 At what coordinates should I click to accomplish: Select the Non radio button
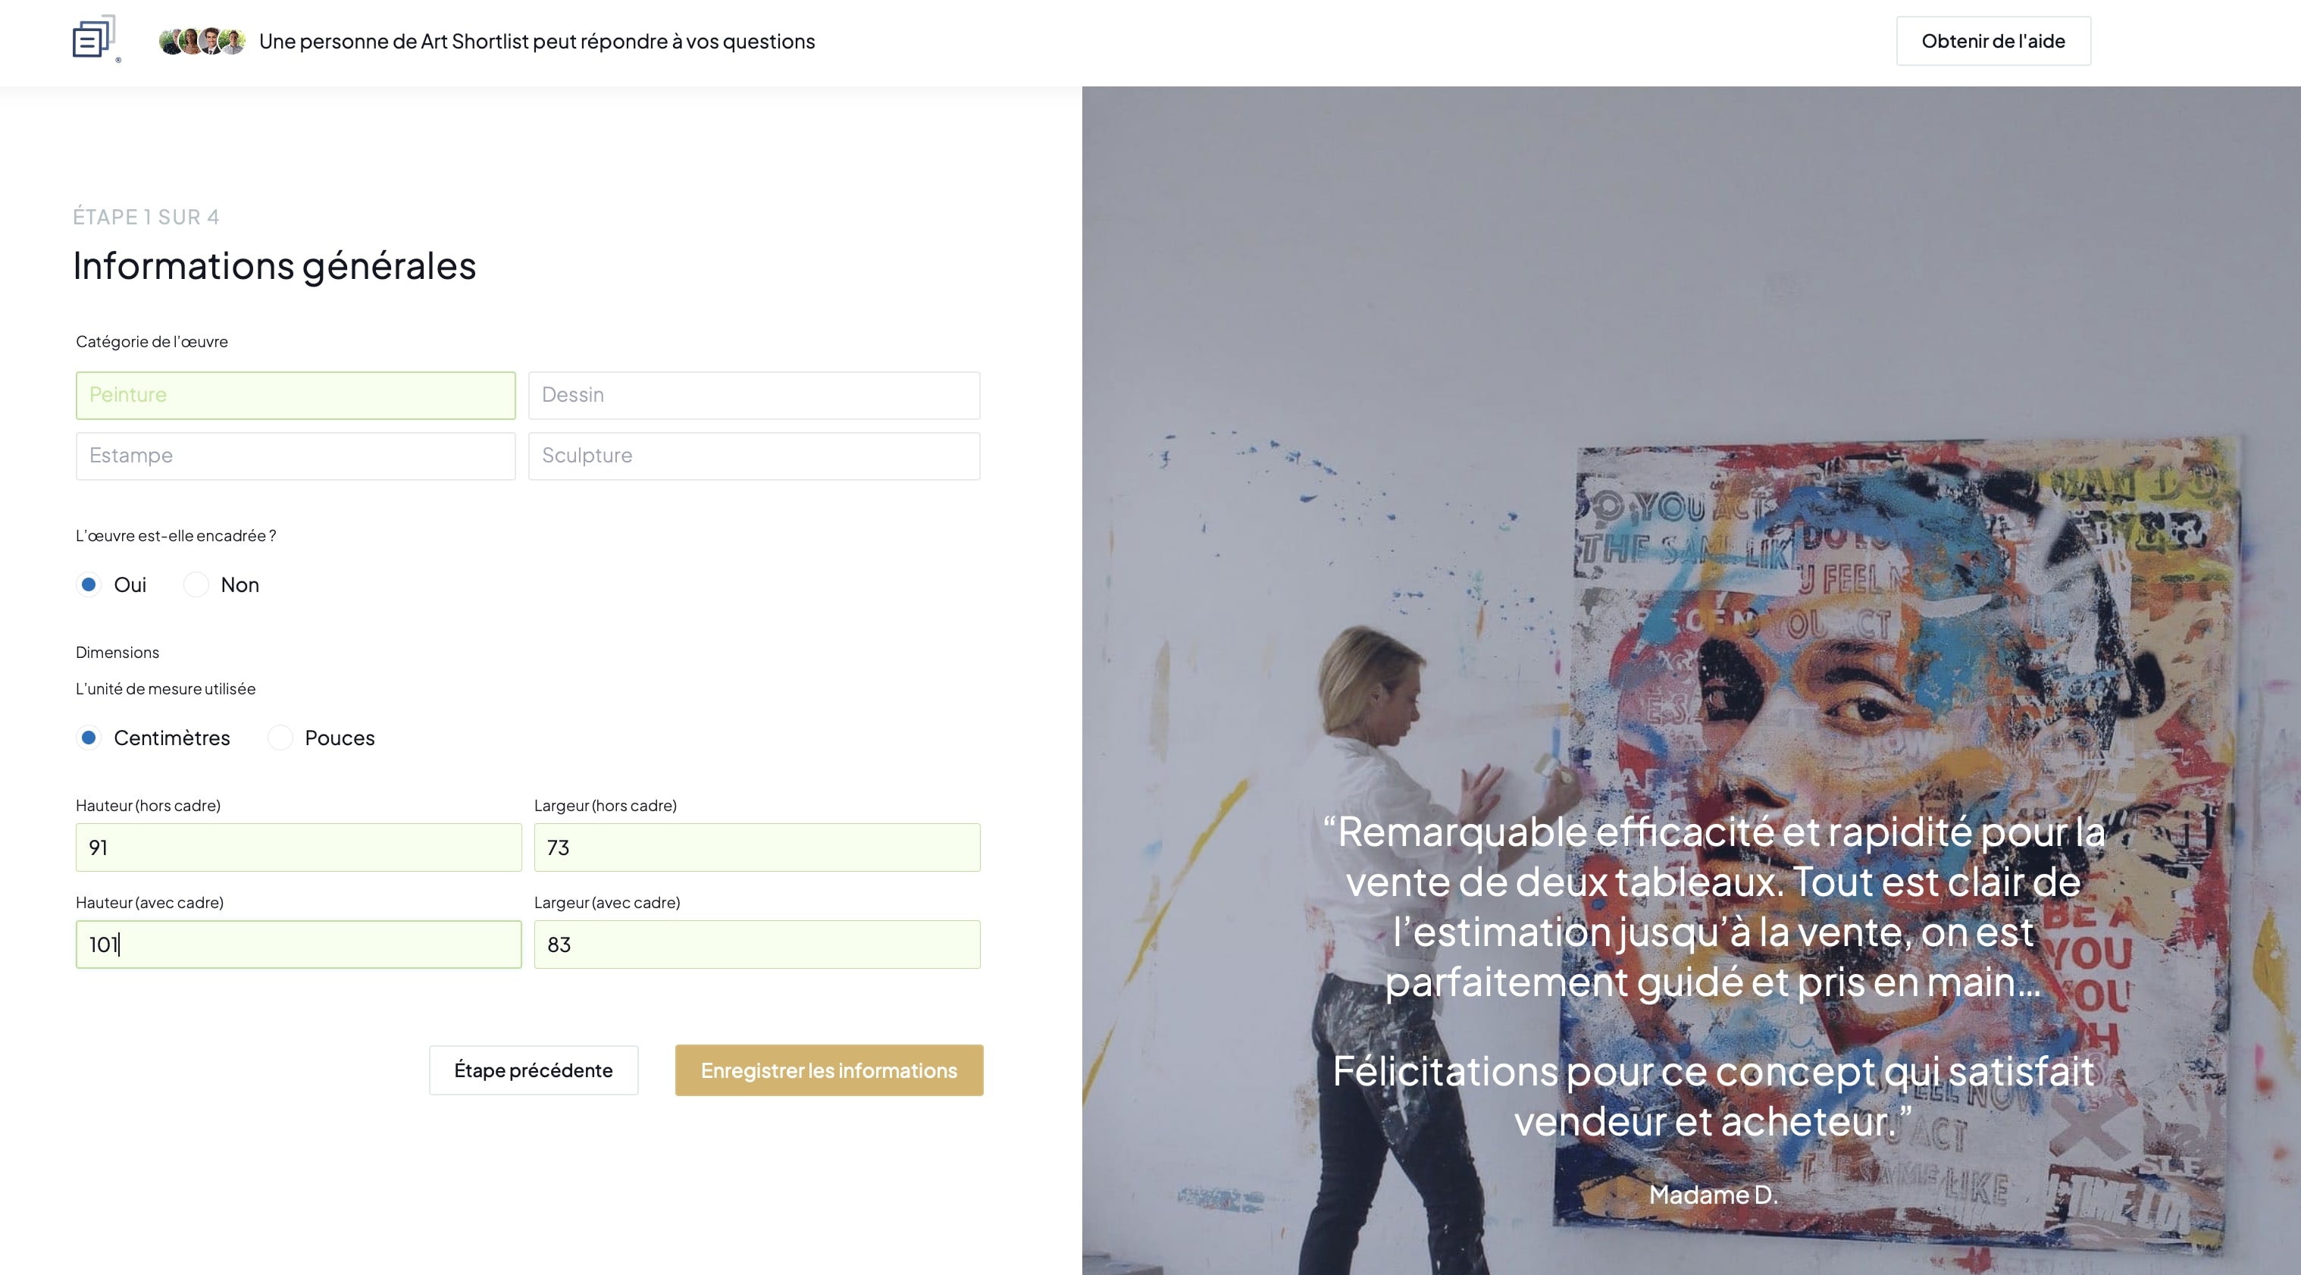(196, 584)
